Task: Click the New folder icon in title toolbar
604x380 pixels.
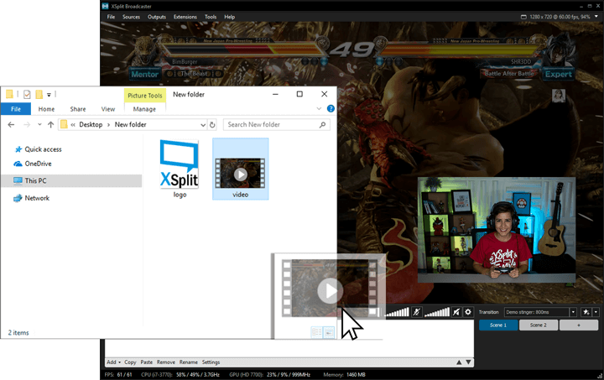Action: (39, 94)
